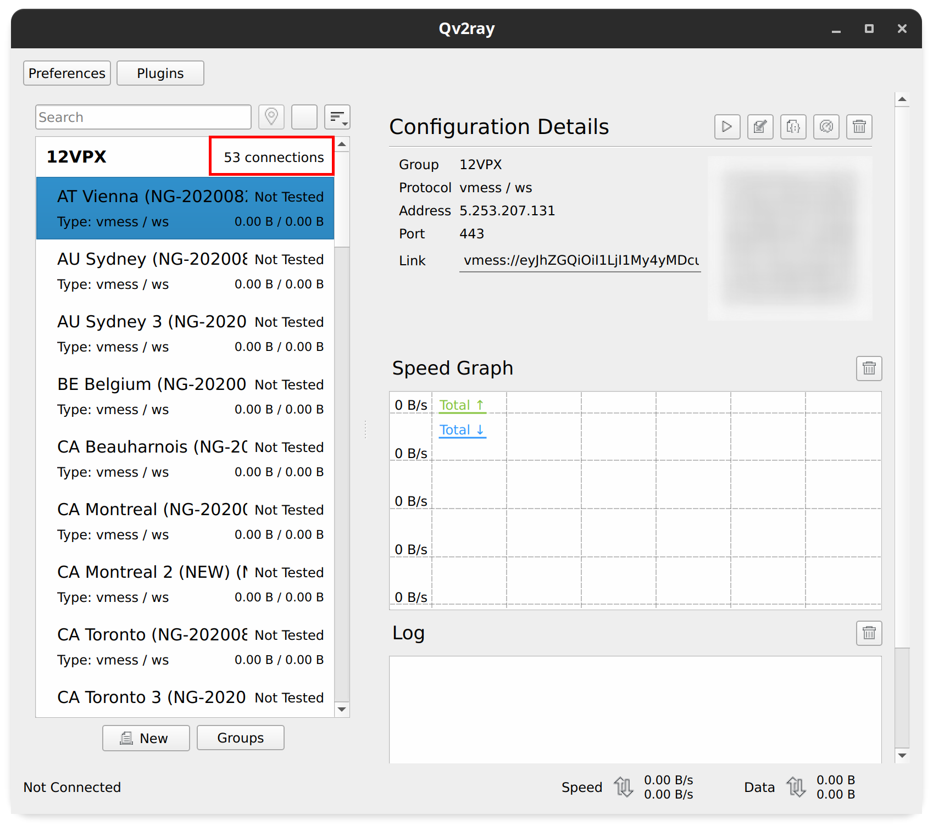
Task: Clear the Speed Graph with trash icon
Action: [869, 368]
